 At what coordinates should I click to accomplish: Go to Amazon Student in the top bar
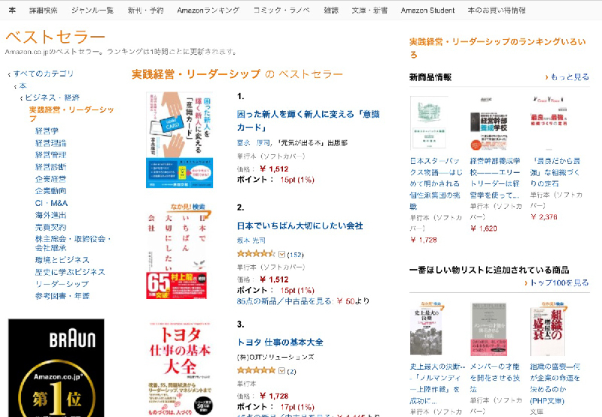pyautogui.click(x=427, y=11)
